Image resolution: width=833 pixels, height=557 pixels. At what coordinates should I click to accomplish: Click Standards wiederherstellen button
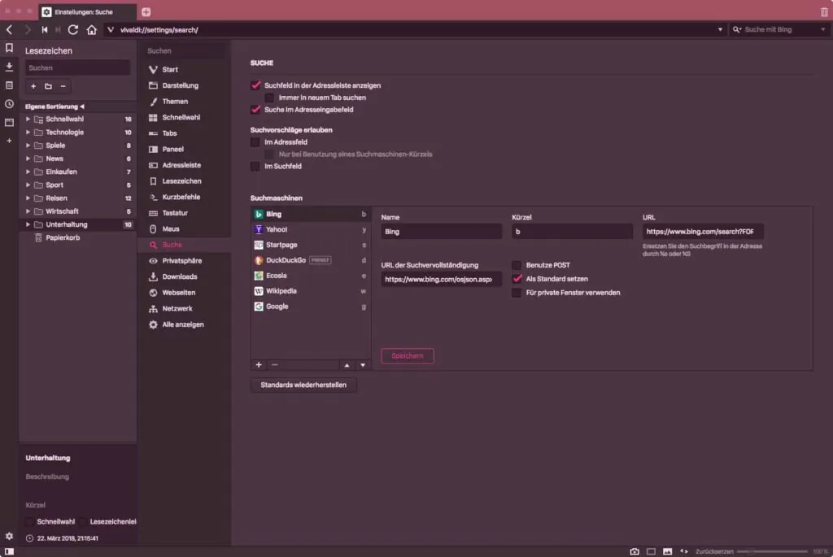303,385
